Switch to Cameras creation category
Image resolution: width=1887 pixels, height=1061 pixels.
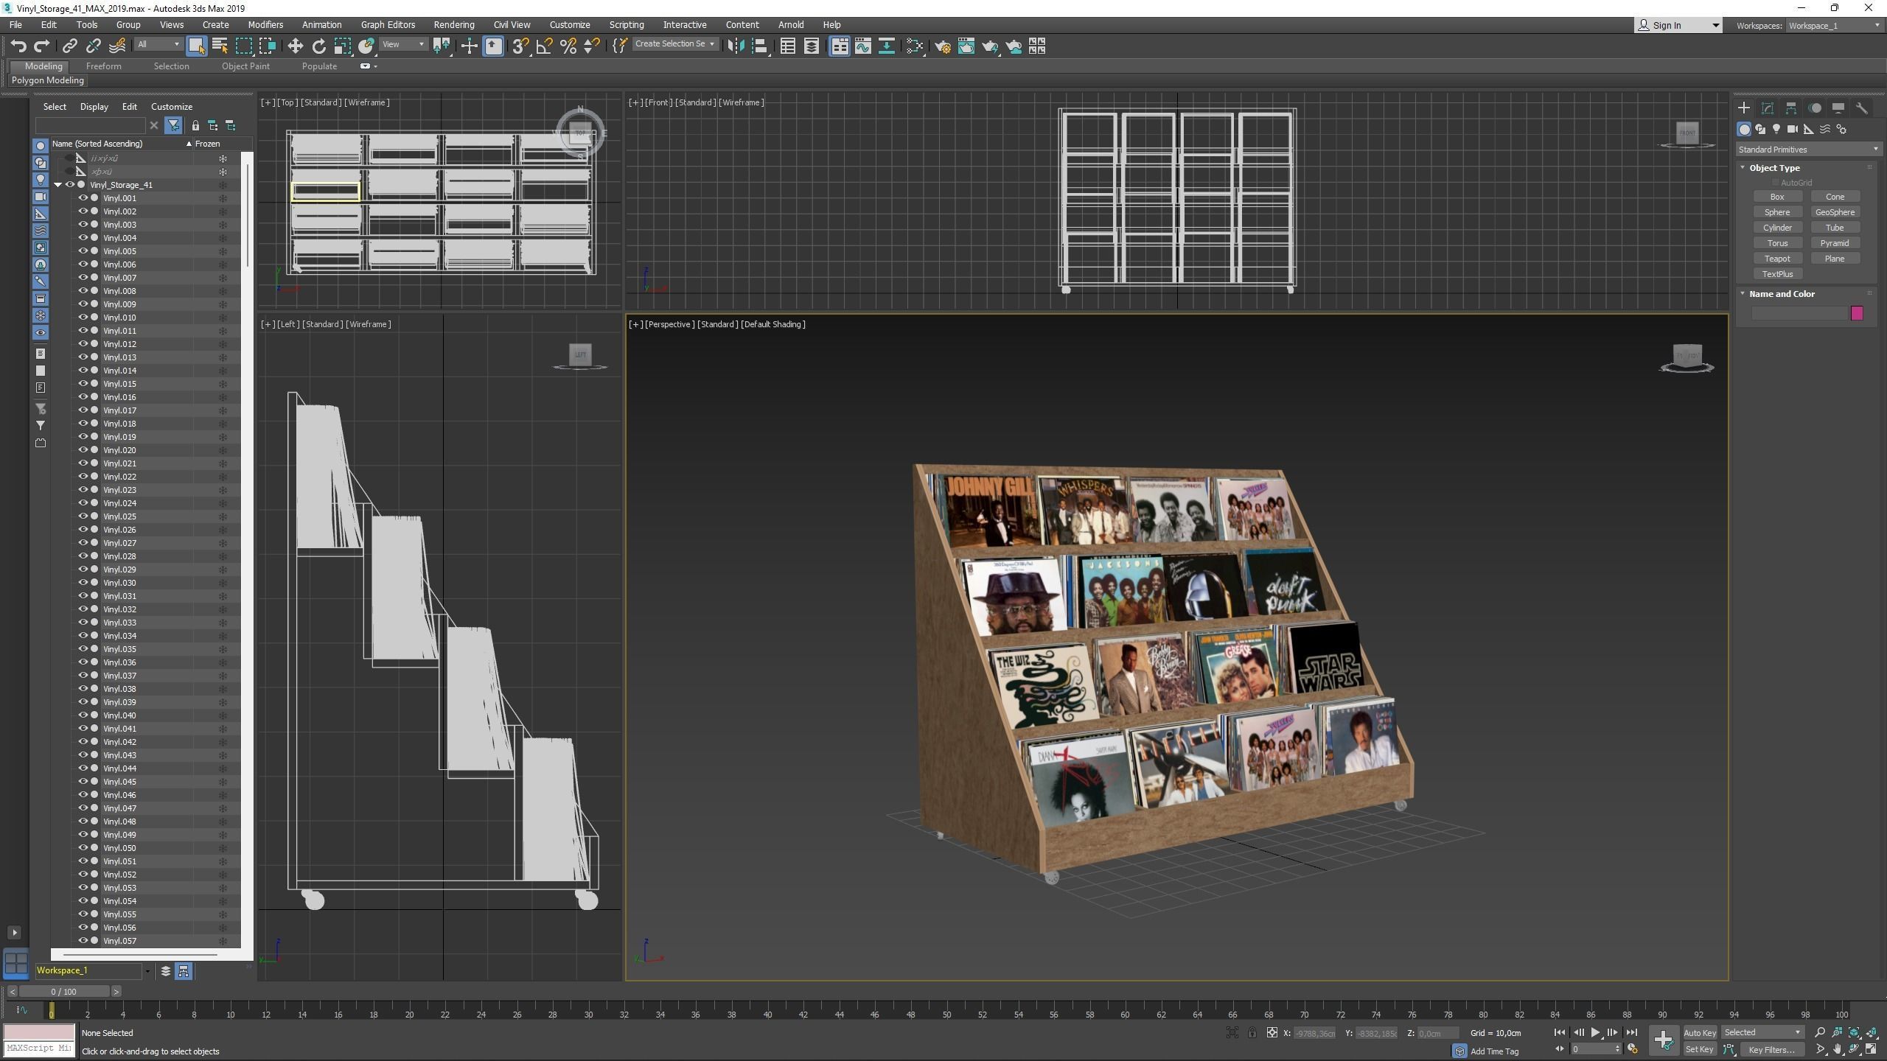click(1793, 129)
